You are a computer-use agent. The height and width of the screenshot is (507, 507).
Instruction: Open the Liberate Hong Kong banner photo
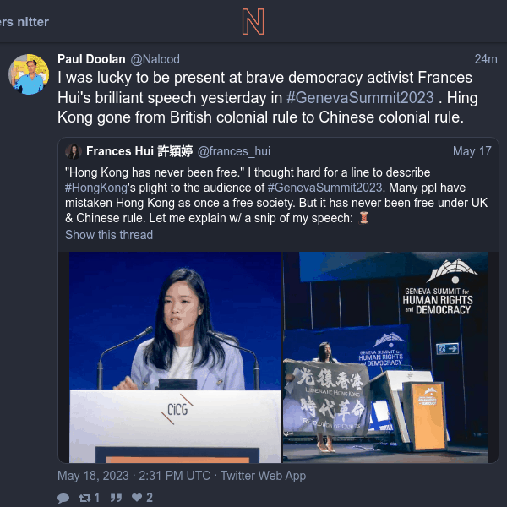pyautogui.click(x=385, y=357)
